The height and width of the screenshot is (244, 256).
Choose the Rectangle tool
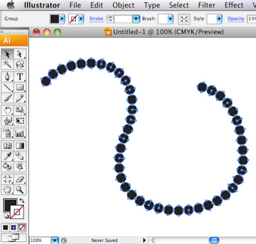pyautogui.click(x=20, y=88)
